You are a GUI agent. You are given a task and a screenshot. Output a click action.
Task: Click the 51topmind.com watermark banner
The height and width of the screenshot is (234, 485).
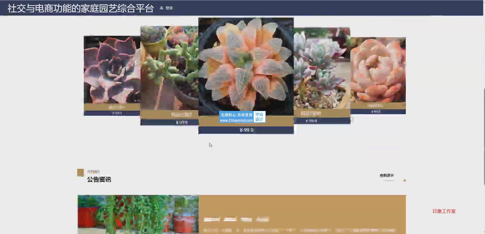[242, 117]
